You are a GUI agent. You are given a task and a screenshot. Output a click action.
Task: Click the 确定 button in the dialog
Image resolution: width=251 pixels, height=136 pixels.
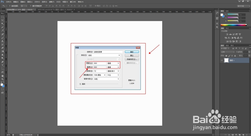pos(132,52)
